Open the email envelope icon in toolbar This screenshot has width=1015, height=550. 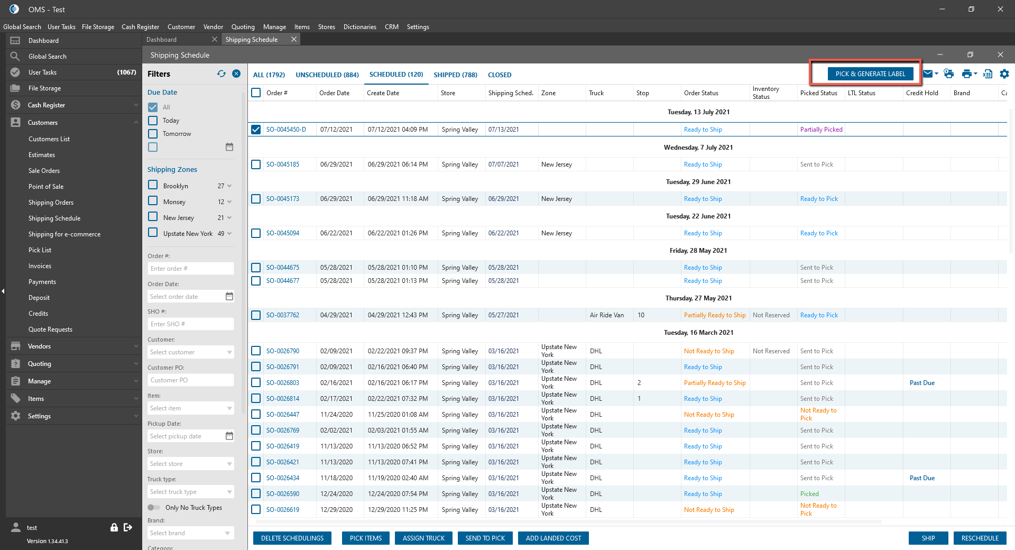[928, 74]
